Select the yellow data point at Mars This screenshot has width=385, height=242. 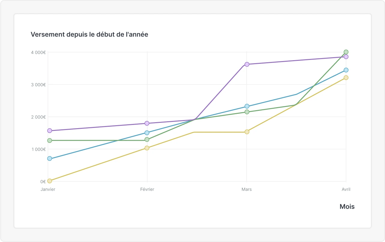click(247, 132)
